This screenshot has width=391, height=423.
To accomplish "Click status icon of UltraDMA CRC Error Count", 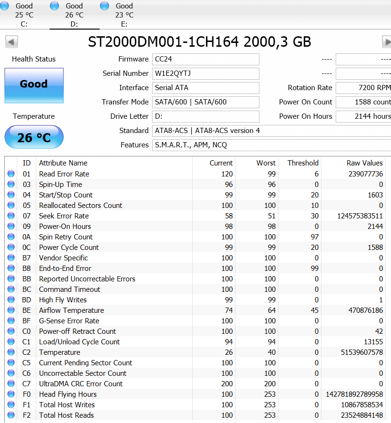I will [x=11, y=383].
